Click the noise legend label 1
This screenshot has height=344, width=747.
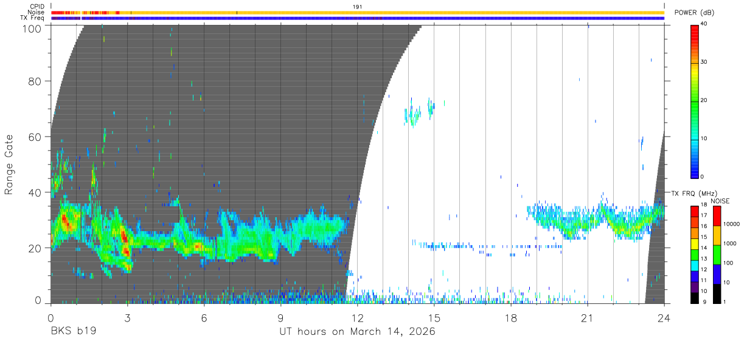(x=724, y=302)
